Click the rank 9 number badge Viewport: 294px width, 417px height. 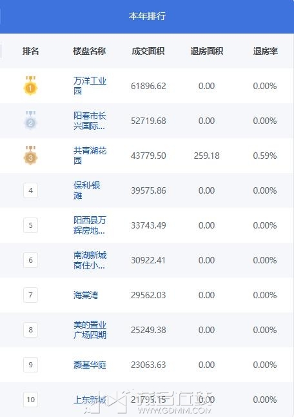pos(30,365)
